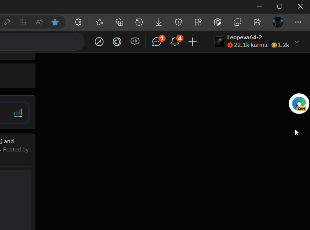Open the browser Favorites list
The height and width of the screenshot is (230, 310).
100,22
